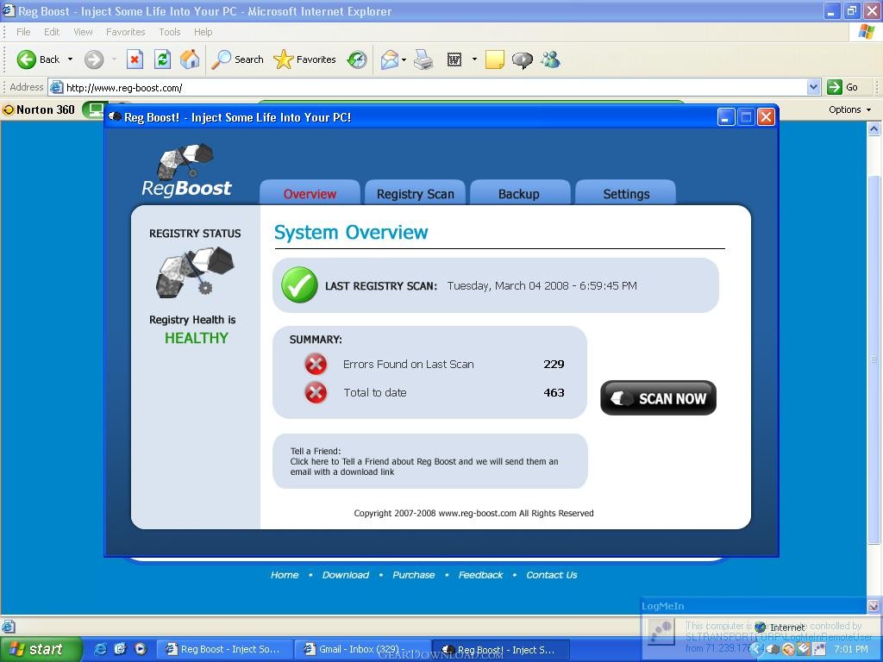Image resolution: width=883 pixels, height=662 pixels.
Task: Open the History clock icon
Action: 357,59
